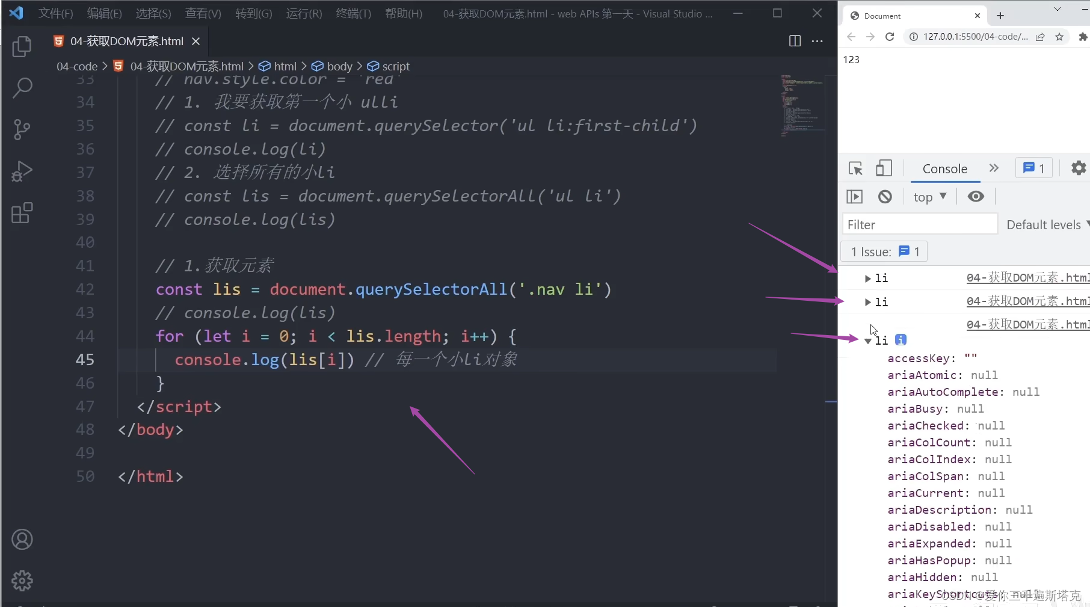The width and height of the screenshot is (1090, 607).
Task: Open the Manage gear in VS Code
Action: click(x=22, y=581)
